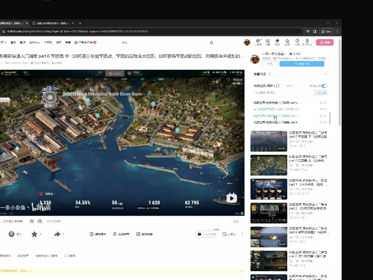Open 稿件 edit option below video
This screenshot has width=373, height=280.
tap(98, 234)
